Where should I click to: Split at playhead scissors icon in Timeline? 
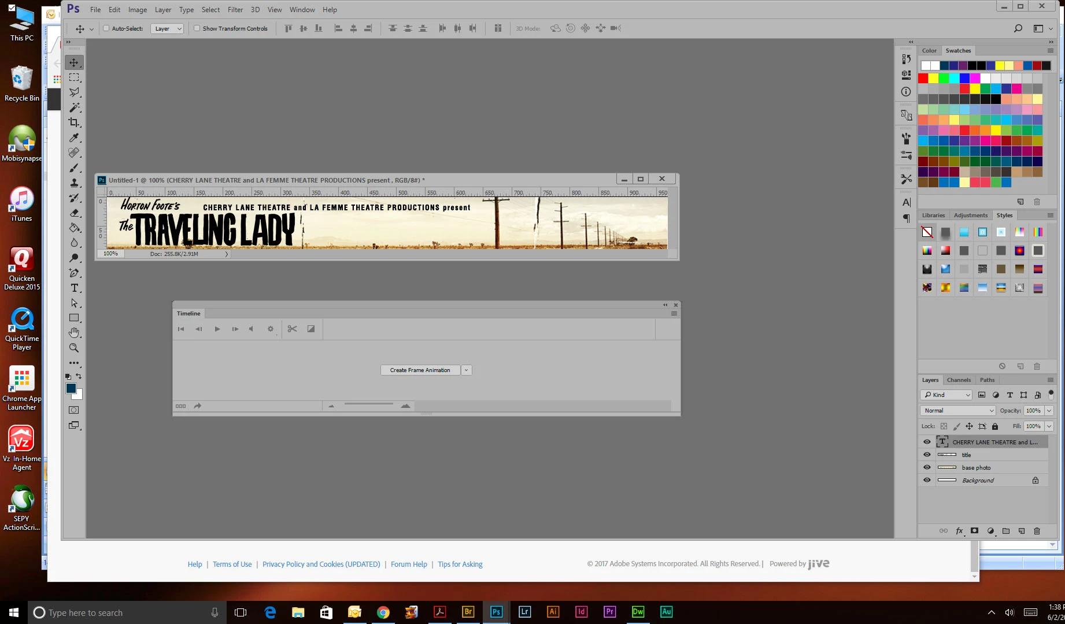(x=292, y=329)
